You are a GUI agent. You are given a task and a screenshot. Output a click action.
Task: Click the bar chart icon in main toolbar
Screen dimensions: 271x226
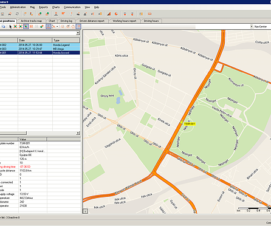[x=109, y=14]
